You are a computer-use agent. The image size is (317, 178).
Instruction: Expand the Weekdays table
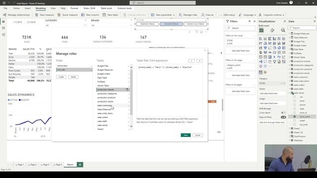289,140
